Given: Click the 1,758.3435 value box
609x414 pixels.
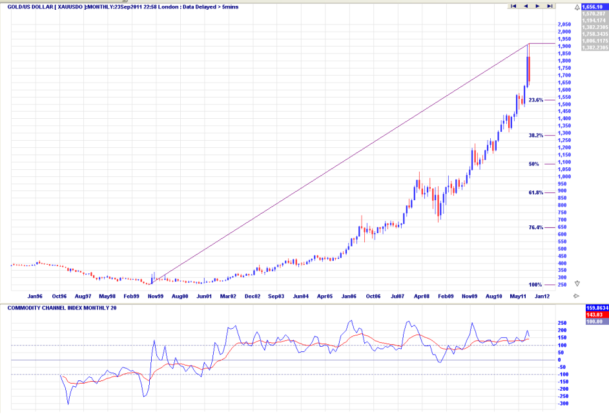Looking at the screenshot, I should [595, 34].
